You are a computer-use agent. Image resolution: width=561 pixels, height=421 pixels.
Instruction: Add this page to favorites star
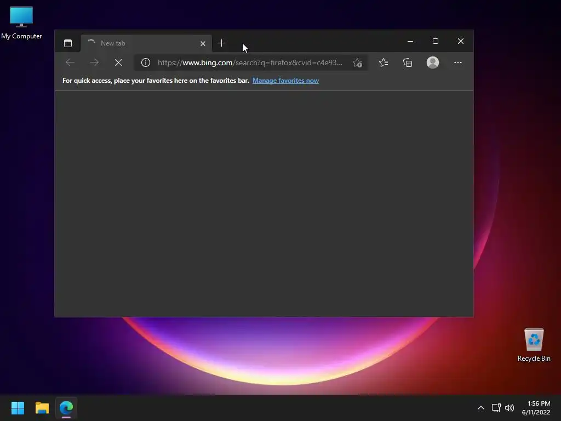pyautogui.click(x=357, y=62)
